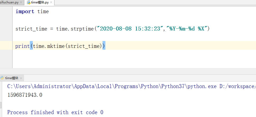The image size is (256, 117).
Task: Click the editor gutter beside the print line
Action: click(6, 46)
